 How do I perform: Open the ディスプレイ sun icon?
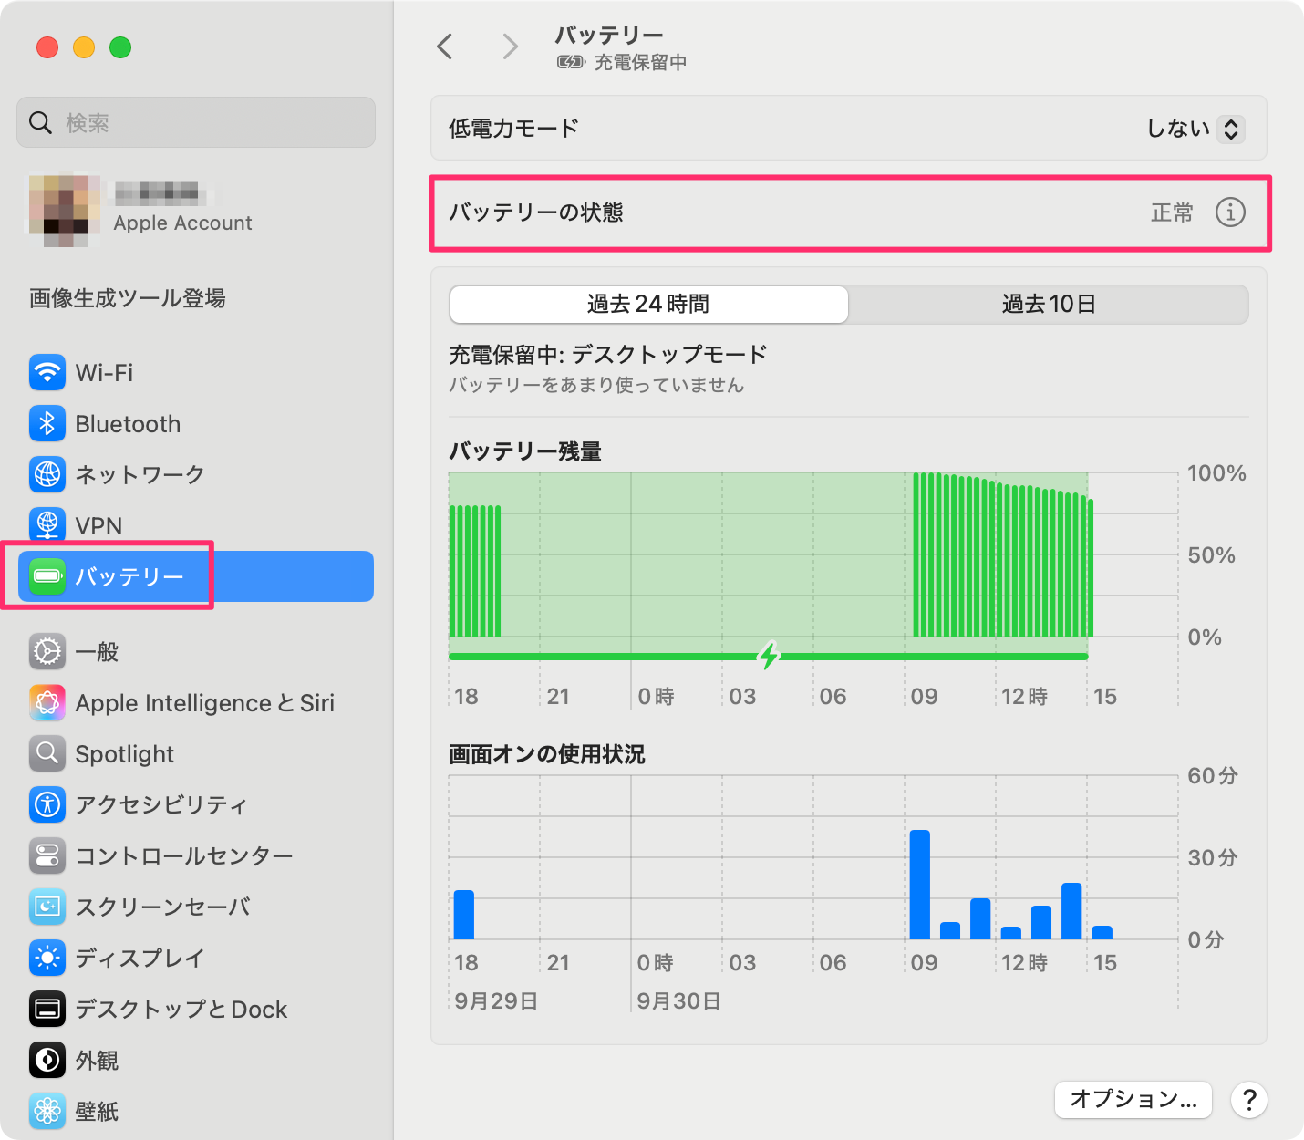click(47, 958)
